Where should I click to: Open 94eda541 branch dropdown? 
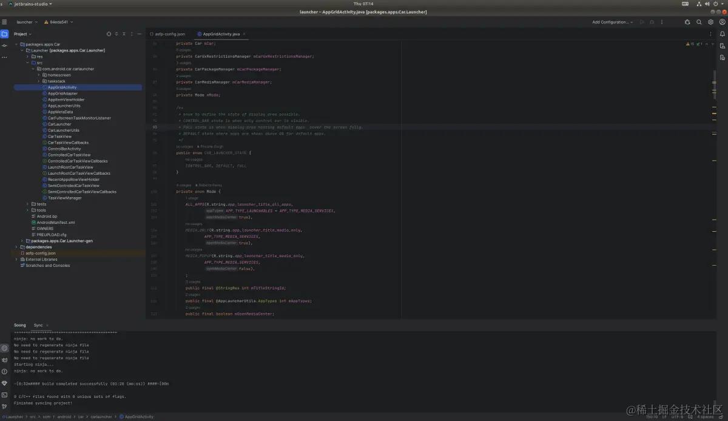tap(59, 22)
